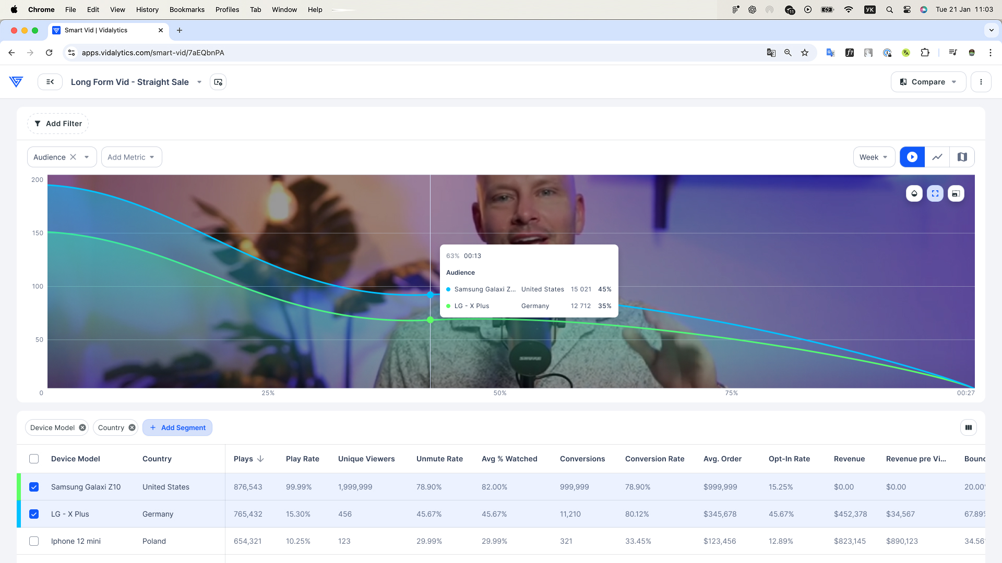
Task: Open the Week interval dropdown
Action: pos(874,157)
